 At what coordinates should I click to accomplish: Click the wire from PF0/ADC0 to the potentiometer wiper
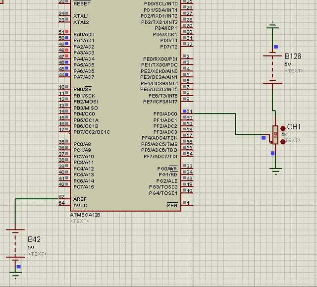[236, 124]
